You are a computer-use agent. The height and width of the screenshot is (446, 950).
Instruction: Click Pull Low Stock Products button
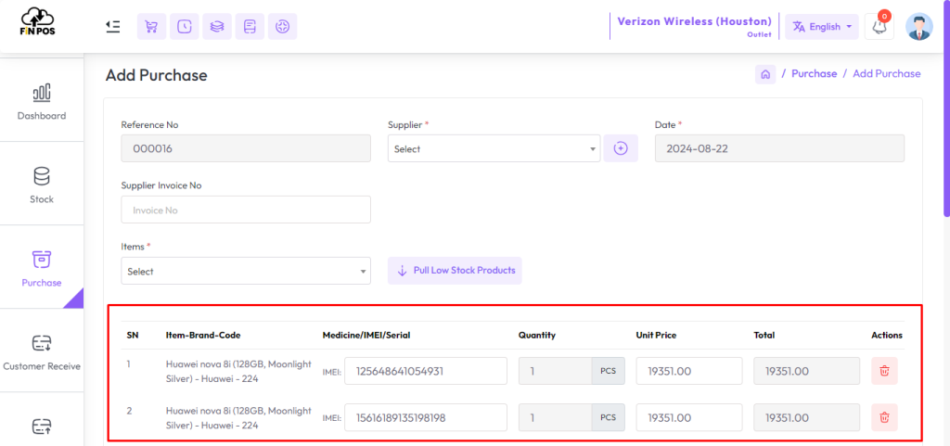pyautogui.click(x=455, y=271)
